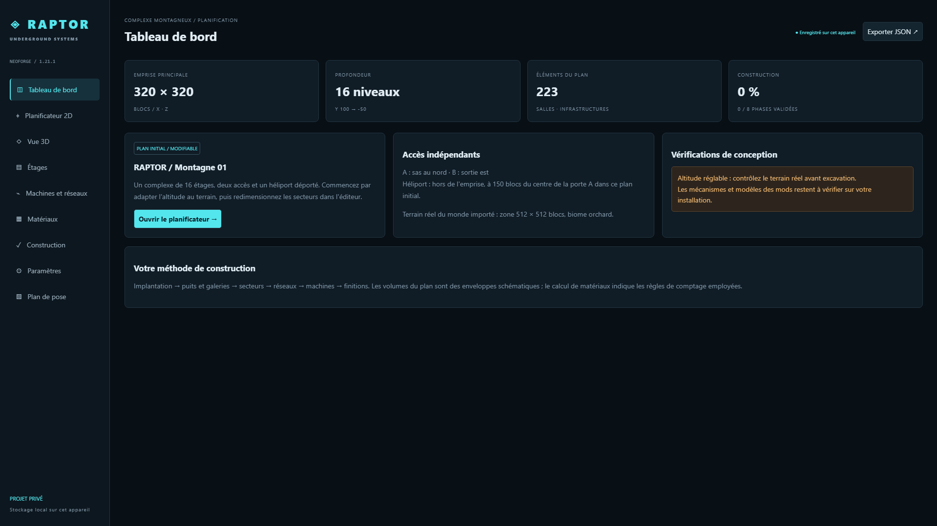
Task: Click the 'NEOFORGE / 1.21.1' version label
Action: [33, 61]
